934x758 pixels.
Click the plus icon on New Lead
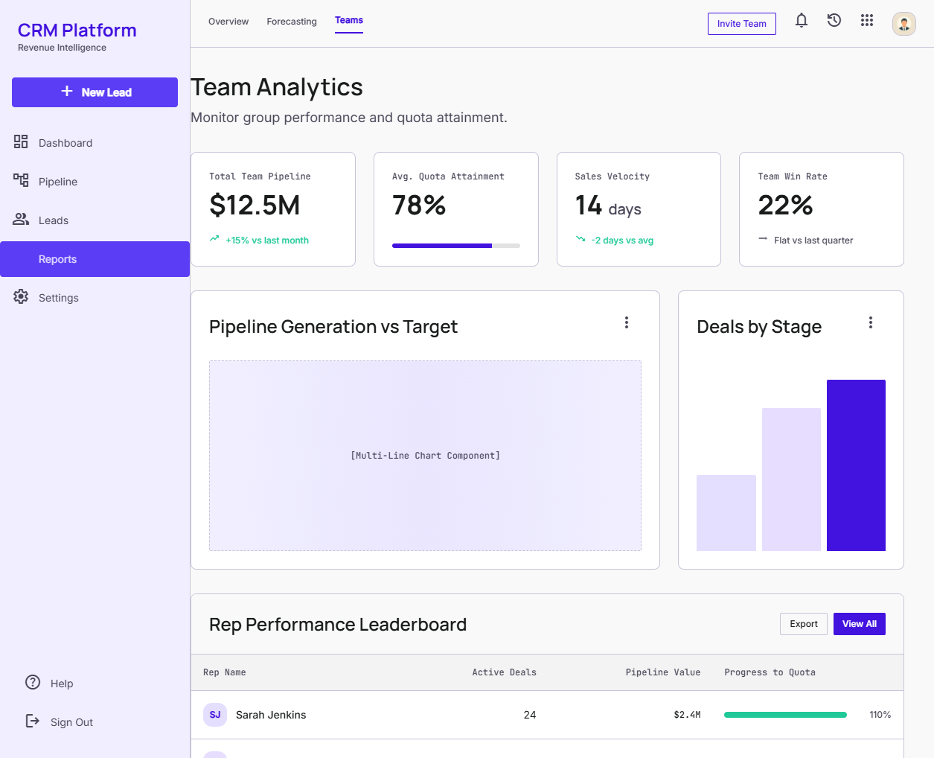point(67,92)
